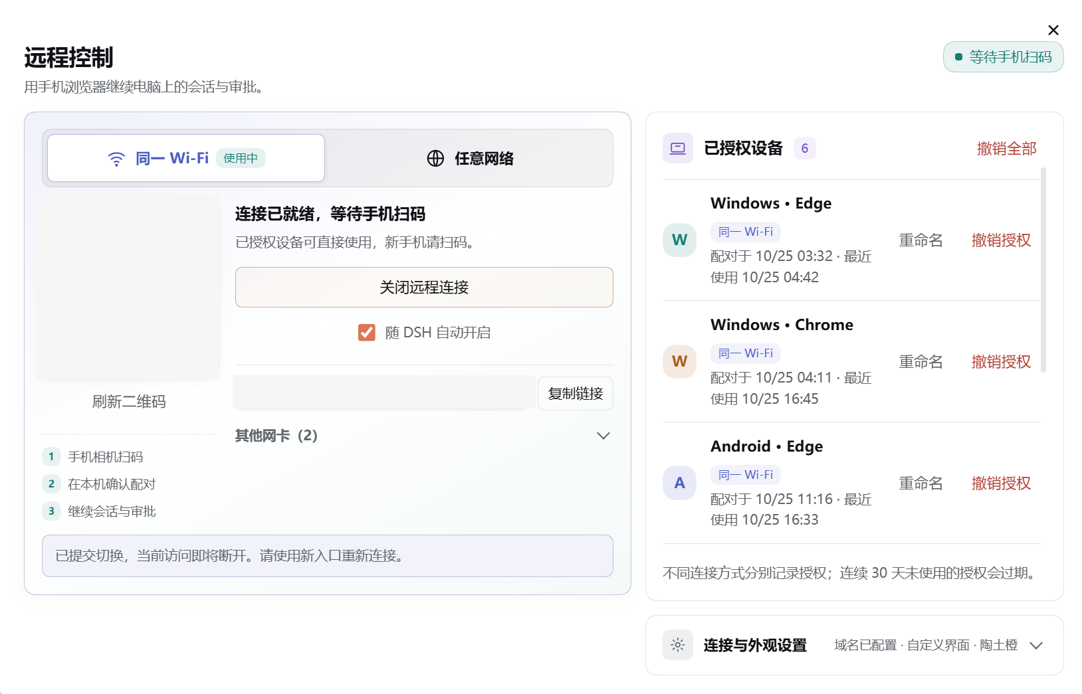
Task: Rename the Android • Edge device
Action: [x=920, y=483]
